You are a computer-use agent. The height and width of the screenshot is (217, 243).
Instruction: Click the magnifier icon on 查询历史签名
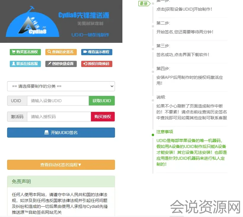pyautogui.click(x=49, y=52)
